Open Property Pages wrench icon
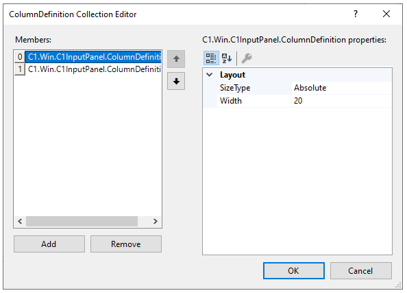Viewport: 407px width, 293px height. click(247, 58)
